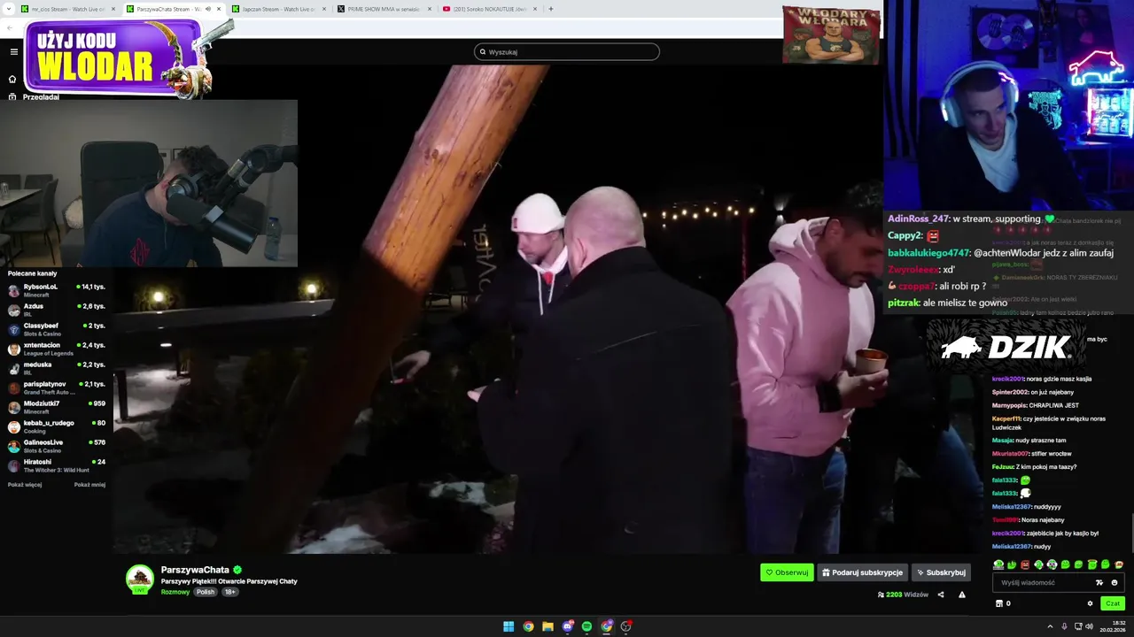The height and width of the screenshot is (637, 1134).
Task: Open a new browser tab
Action: (x=550, y=9)
